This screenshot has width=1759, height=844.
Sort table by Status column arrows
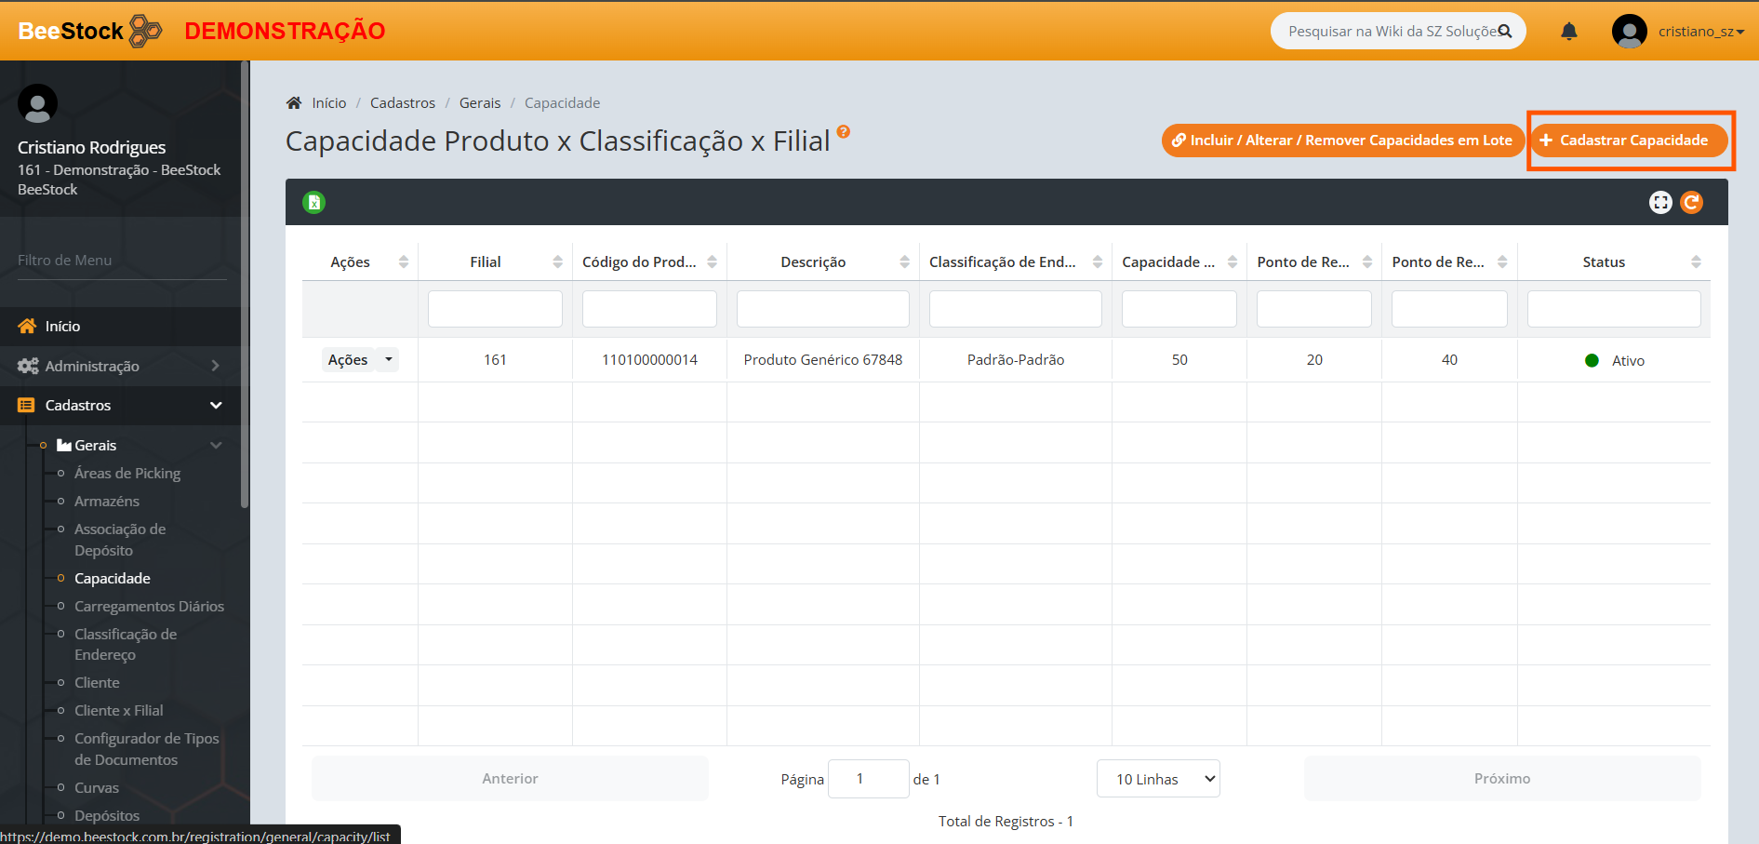click(1696, 262)
